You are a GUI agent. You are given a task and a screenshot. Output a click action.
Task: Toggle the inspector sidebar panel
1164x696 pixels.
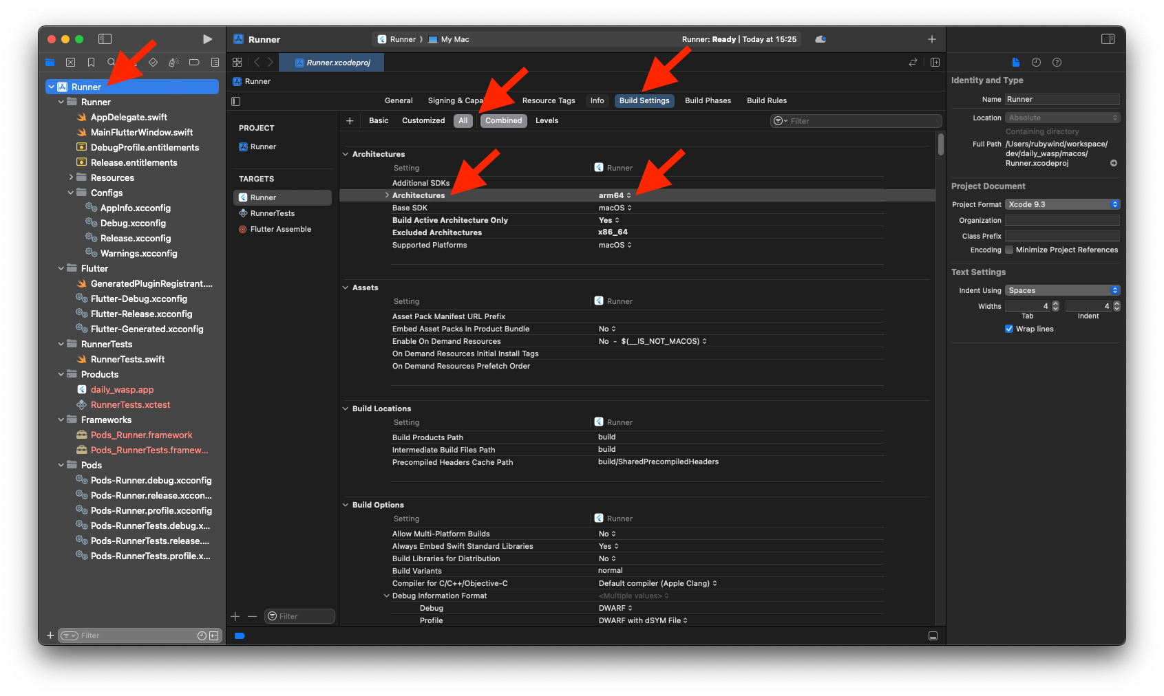(1108, 39)
